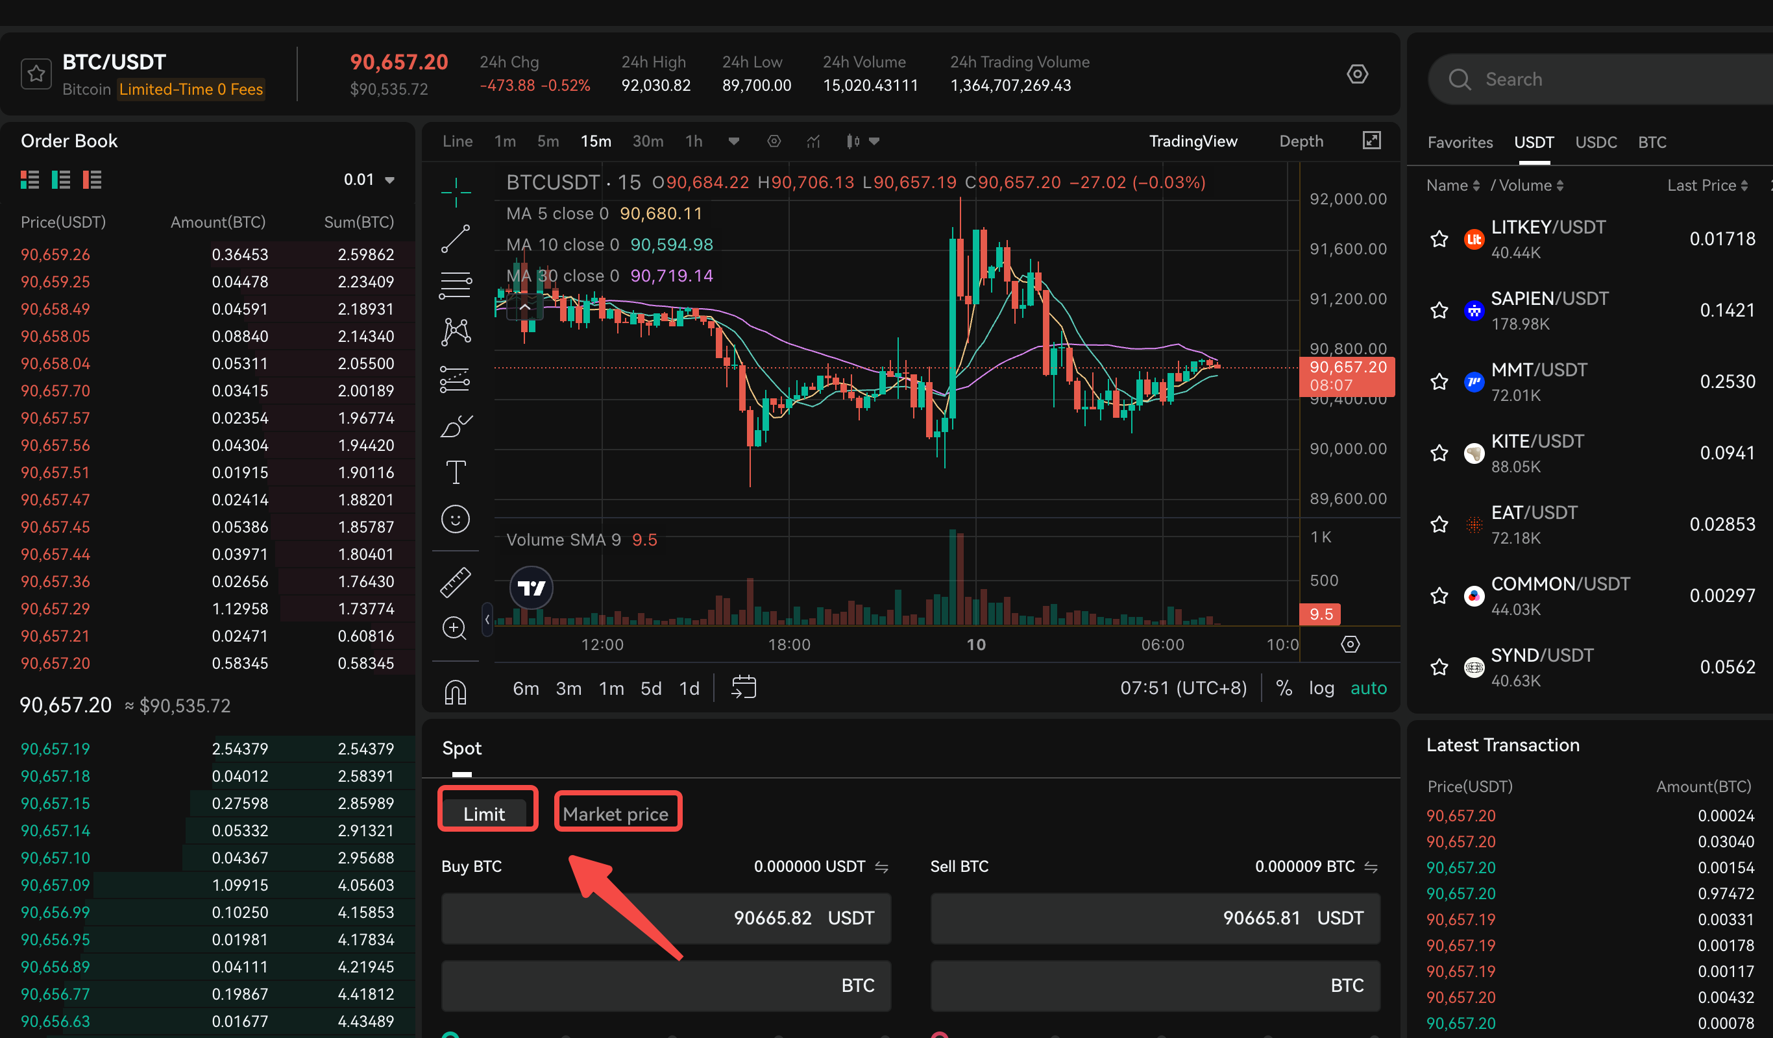The height and width of the screenshot is (1038, 1773).
Task: Set chart range to 1d
Action: 689,688
